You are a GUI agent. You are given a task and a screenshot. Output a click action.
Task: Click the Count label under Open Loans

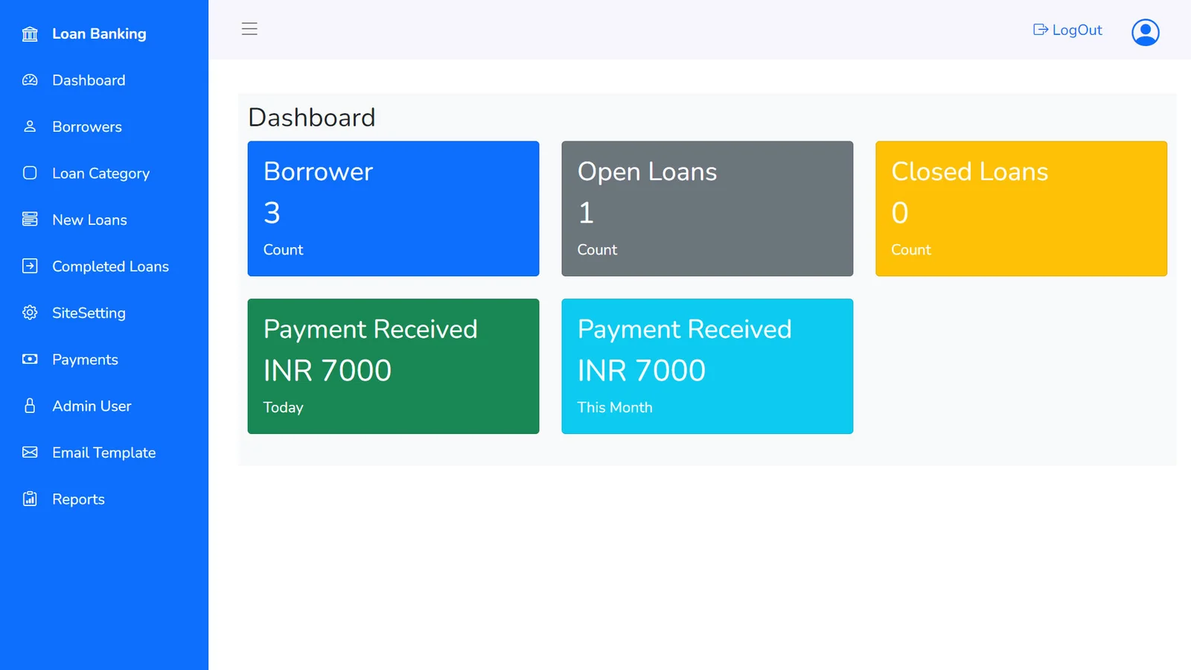coord(598,249)
